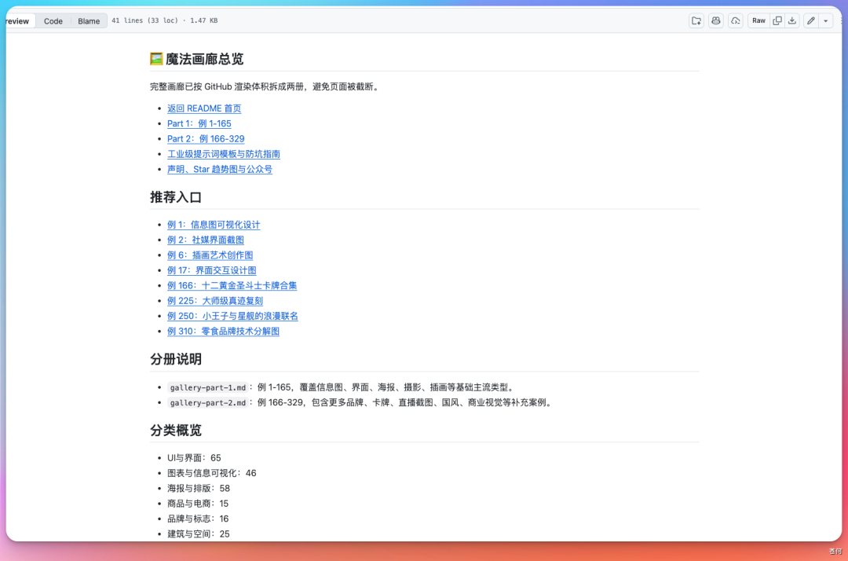Open the edit options dropdown caret
The image size is (848, 561).
pos(825,20)
